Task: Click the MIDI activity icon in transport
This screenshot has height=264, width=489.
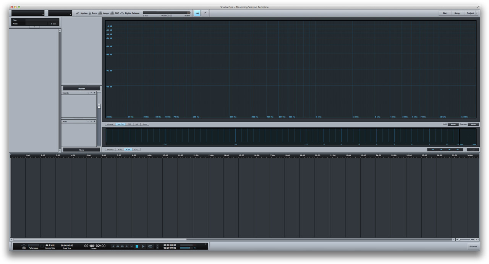Action: tap(24, 246)
